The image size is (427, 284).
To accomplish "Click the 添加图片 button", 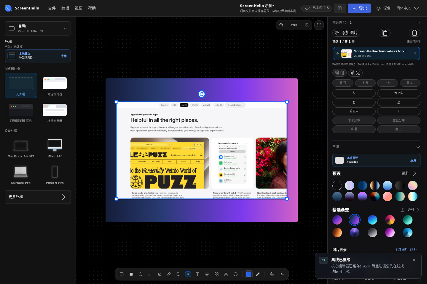I will (346, 33).
